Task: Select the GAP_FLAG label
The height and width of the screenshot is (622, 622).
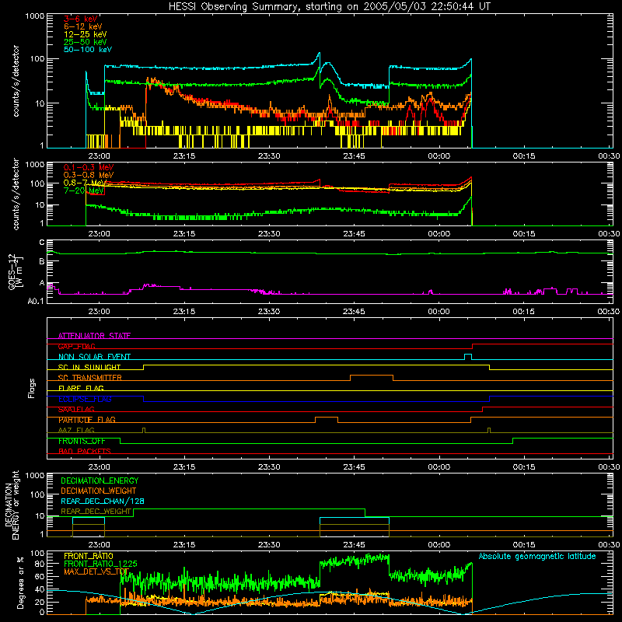Action: pos(76,346)
